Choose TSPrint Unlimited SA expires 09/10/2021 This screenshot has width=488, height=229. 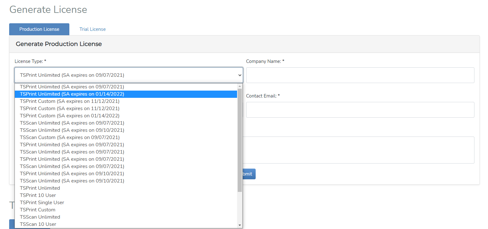126,174
